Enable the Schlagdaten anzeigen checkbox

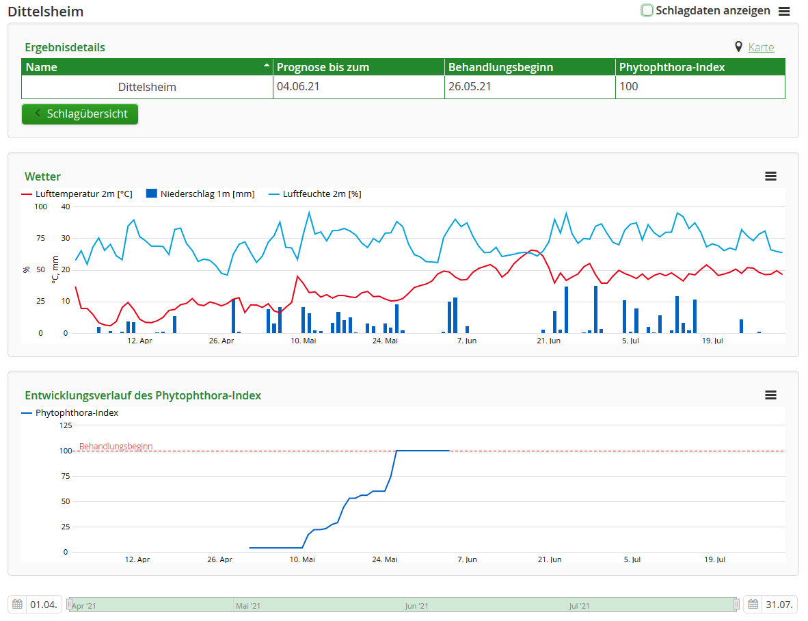tap(647, 10)
